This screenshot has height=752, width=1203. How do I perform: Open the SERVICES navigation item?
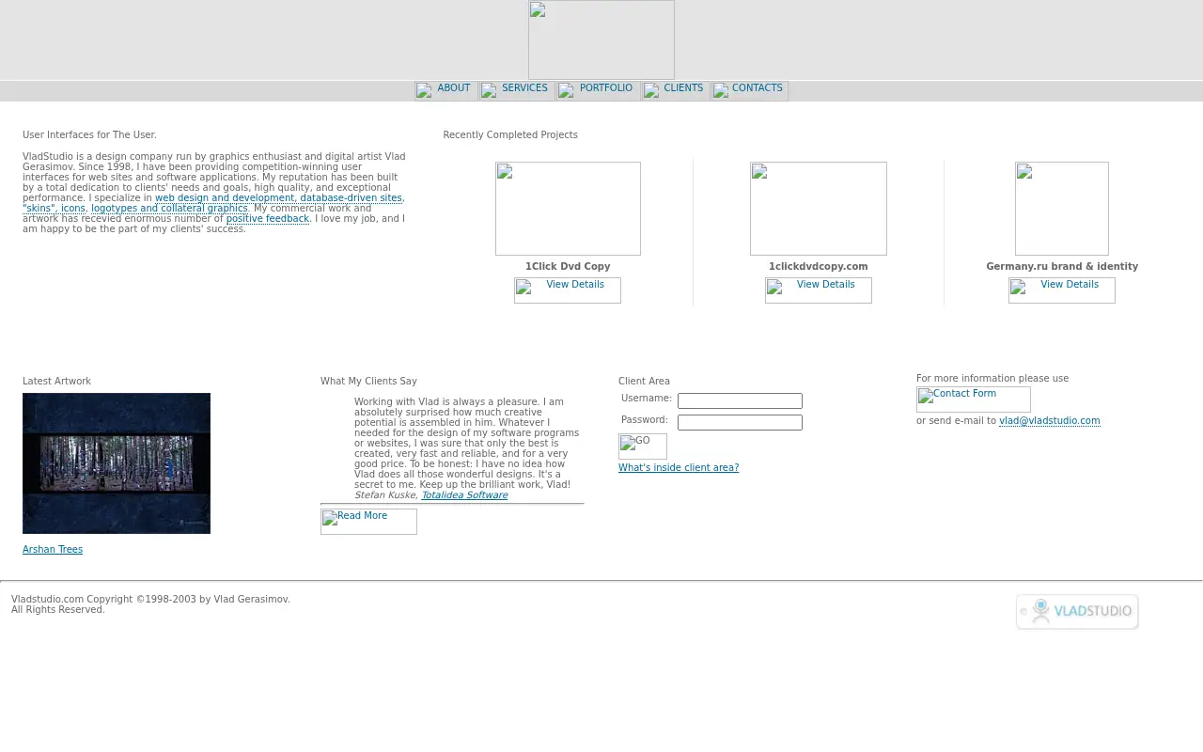point(516,90)
